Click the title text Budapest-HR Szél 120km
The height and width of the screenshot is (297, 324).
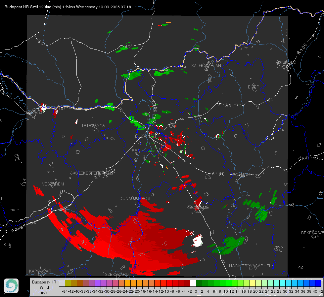pos(28,7)
